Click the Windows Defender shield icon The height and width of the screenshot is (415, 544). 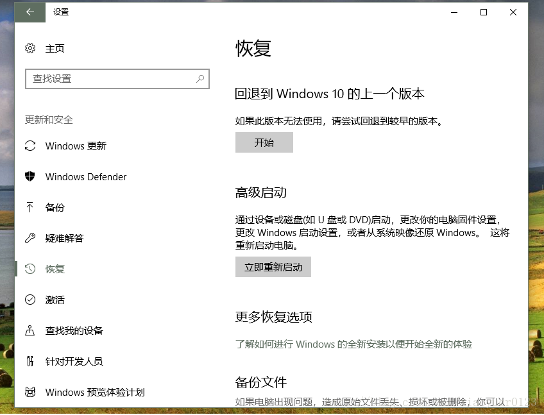click(x=30, y=176)
